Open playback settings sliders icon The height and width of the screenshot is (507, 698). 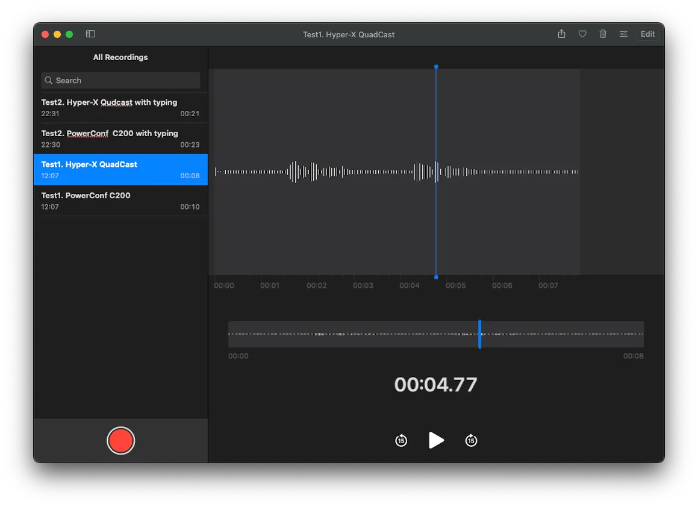623,34
